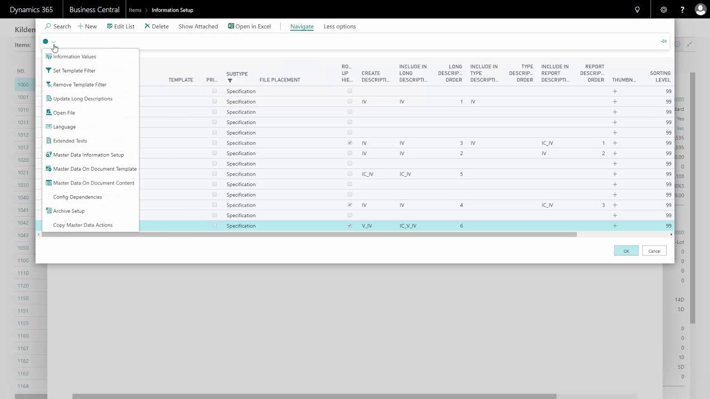
Task: Switch to the Navigate tab
Action: tap(302, 27)
